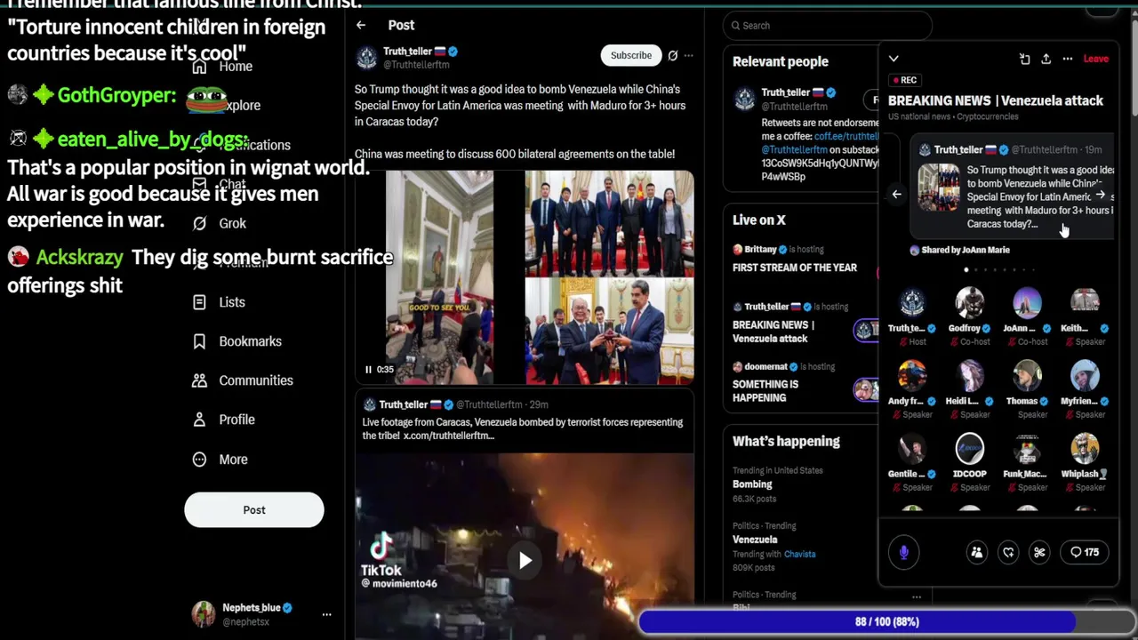Click the Space dock/pop-out icon
The height and width of the screenshot is (640, 1138).
(1024, 59)
